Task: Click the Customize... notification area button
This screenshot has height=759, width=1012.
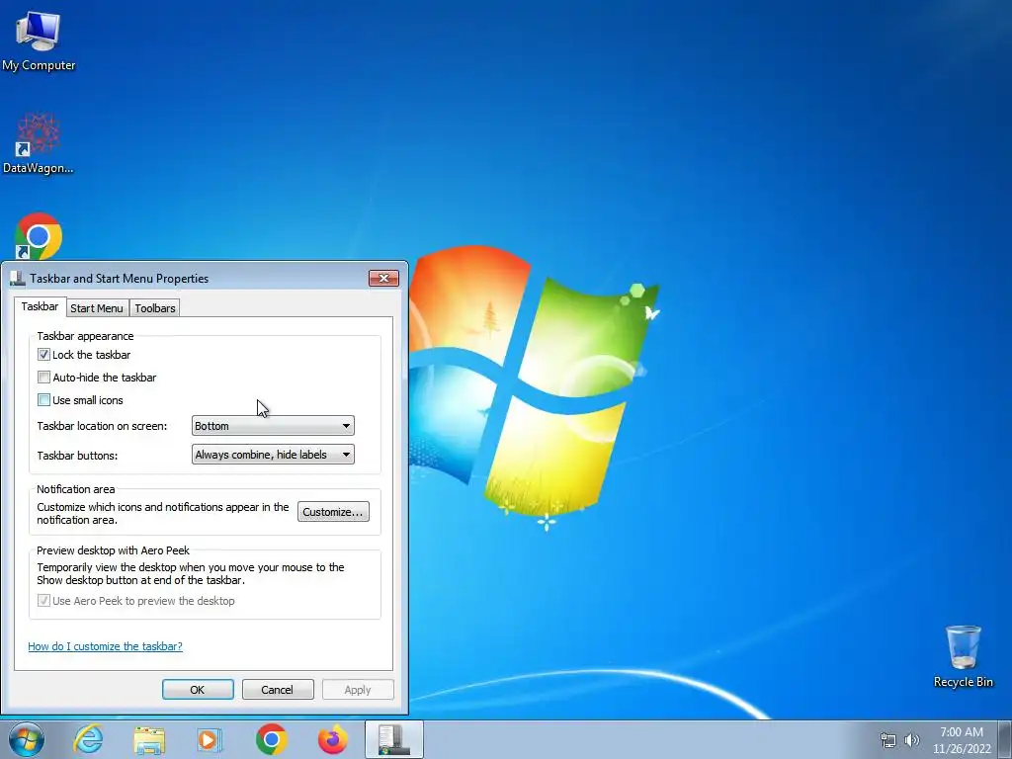Action: pos(333,512)
